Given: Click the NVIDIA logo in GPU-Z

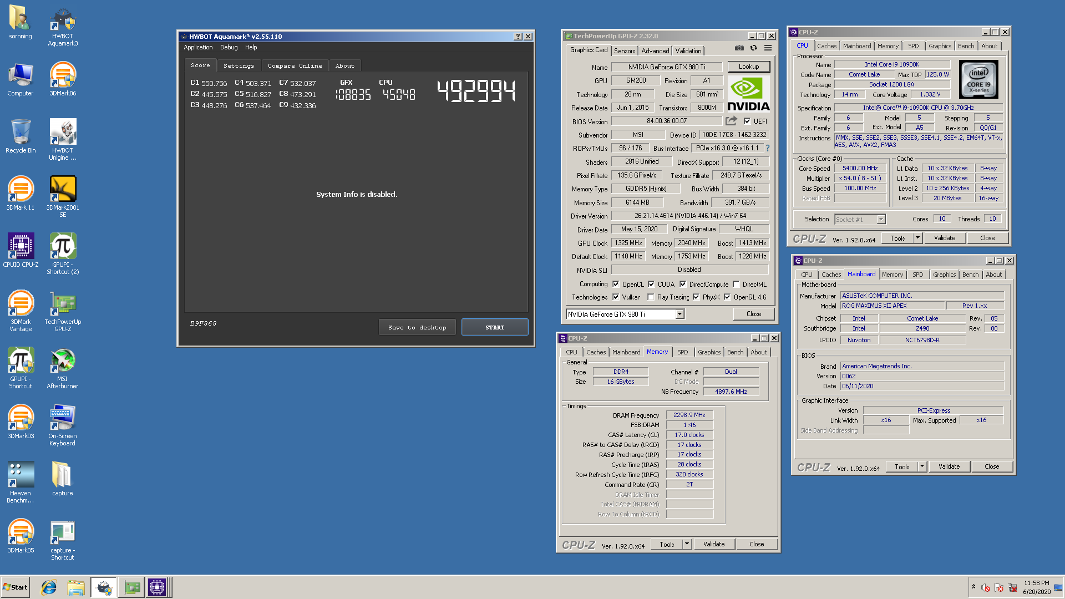Looking at the screenshot, I should pyautogui.click(x=748, y=94).
